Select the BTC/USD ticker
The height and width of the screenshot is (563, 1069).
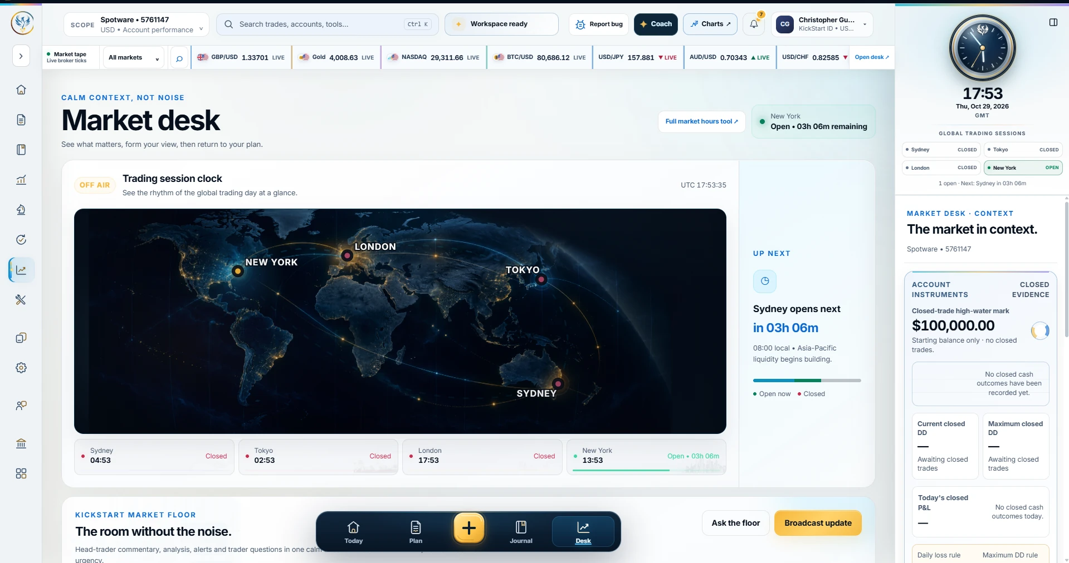(540, 57)
